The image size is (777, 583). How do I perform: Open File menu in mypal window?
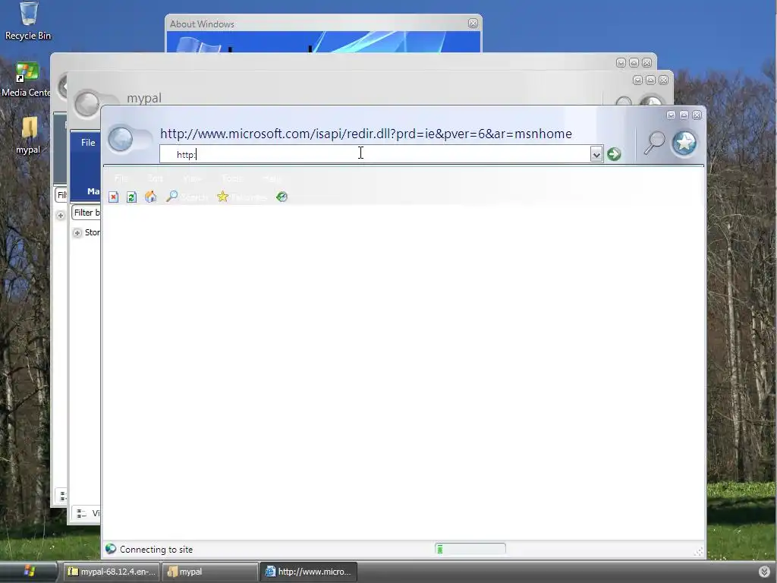pyautogui.click(x=88, y=142)
